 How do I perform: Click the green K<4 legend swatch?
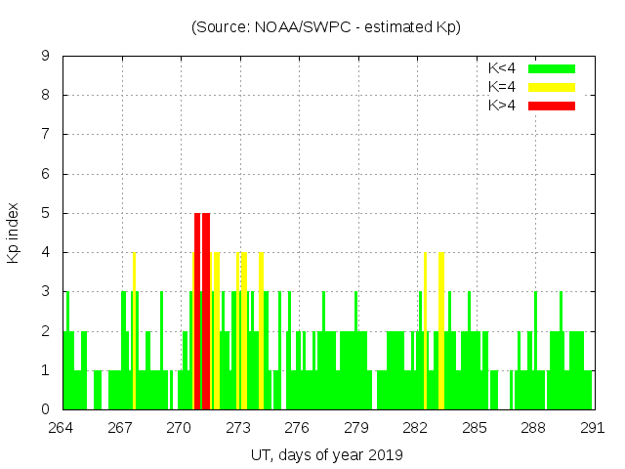tap(552, 68)
